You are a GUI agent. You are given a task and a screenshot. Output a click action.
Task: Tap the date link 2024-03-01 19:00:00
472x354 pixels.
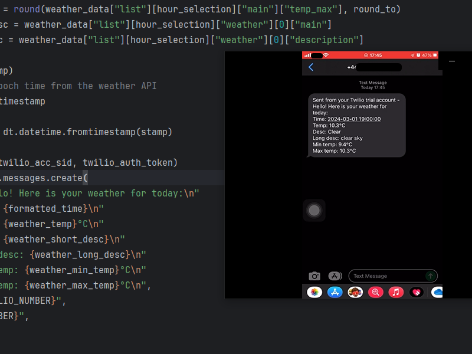point(354,119)
